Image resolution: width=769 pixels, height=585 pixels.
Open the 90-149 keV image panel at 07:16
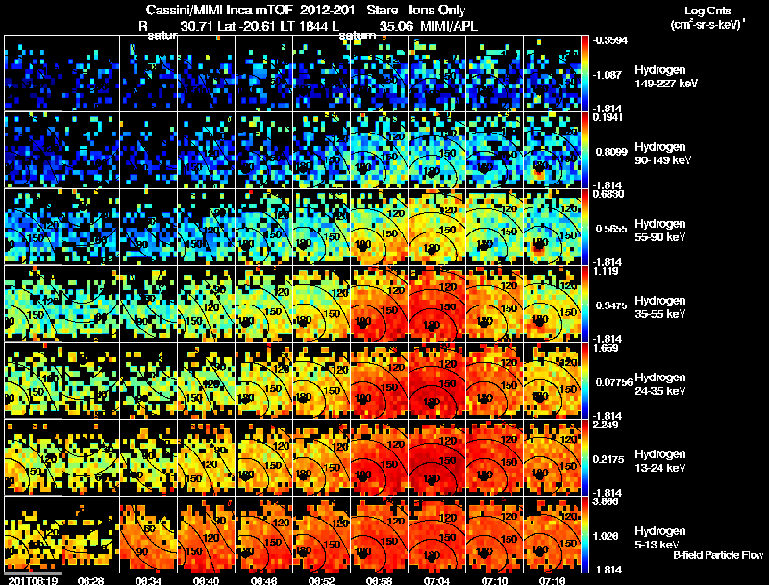[552, 150]
